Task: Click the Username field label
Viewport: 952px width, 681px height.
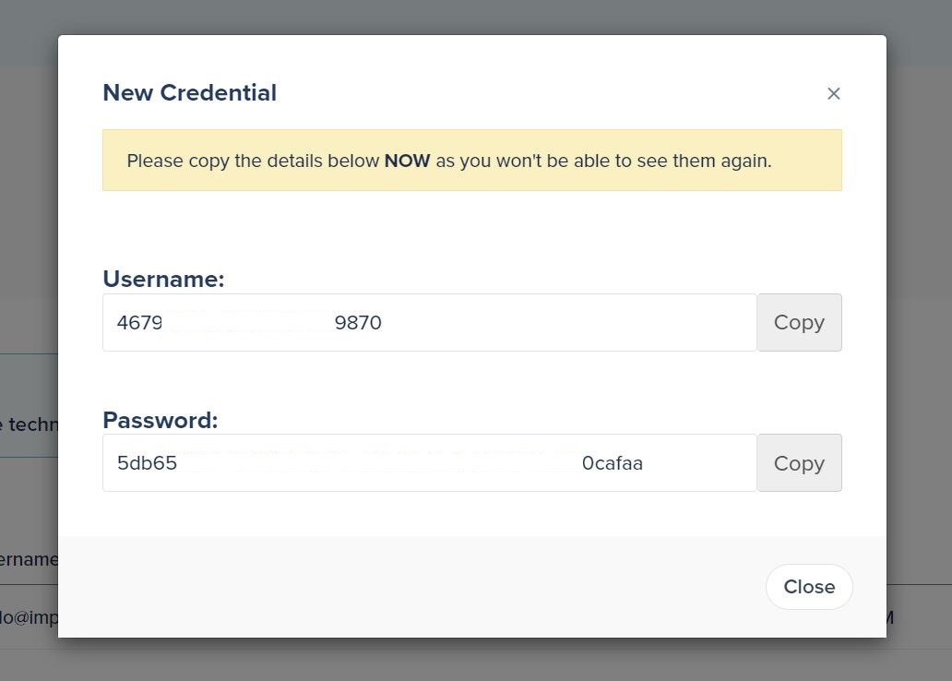Action: (162, 279)
